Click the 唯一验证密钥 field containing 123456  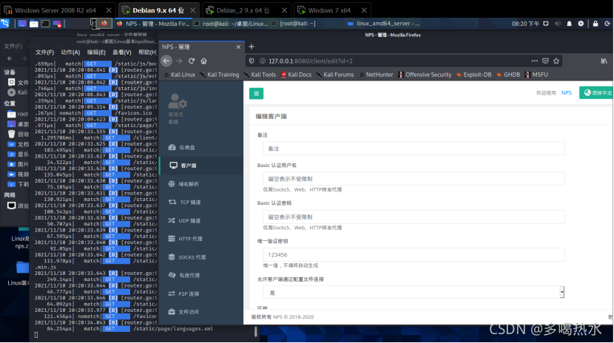[414, 254]
